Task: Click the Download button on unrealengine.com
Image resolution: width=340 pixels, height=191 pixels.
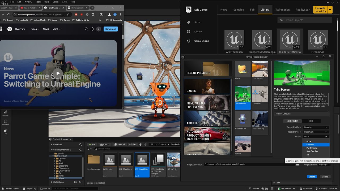Action: pyautogui.click(x=111, y=29)
